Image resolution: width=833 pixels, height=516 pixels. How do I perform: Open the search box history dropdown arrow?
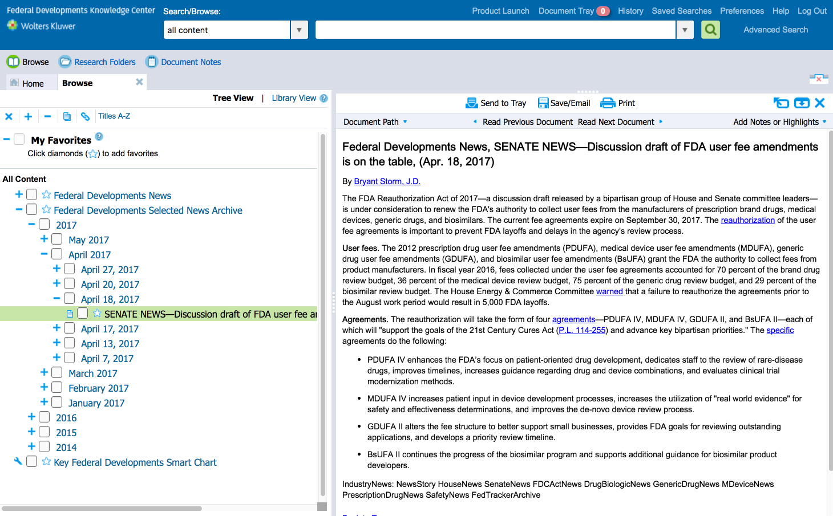[x=685, y=30]
